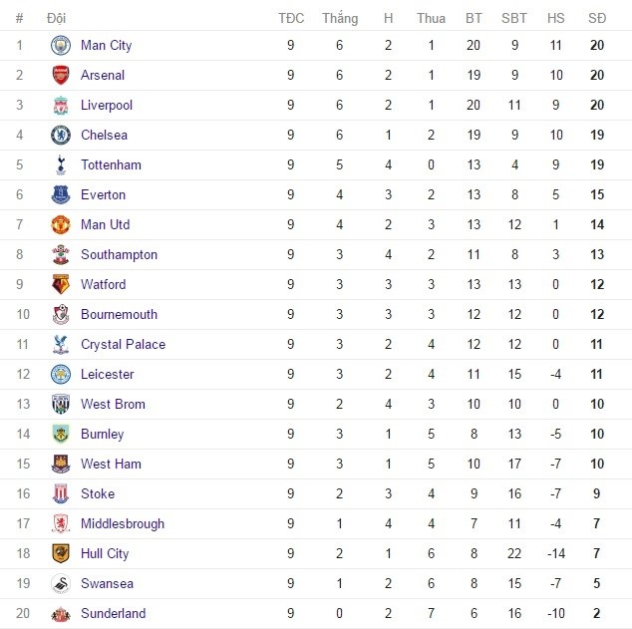Click the Đội team column header
Image resolution: width=632 pixels, height=629 pixels.
pos(57,18)
